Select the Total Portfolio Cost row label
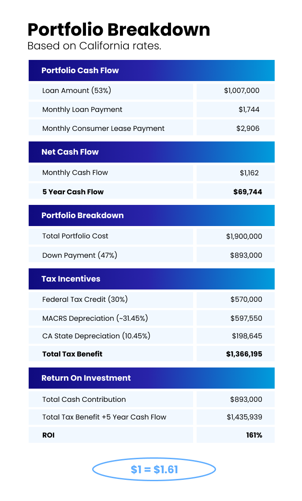Image resolution: width=302 pixels, height=501 pixels. coord(75,236)
